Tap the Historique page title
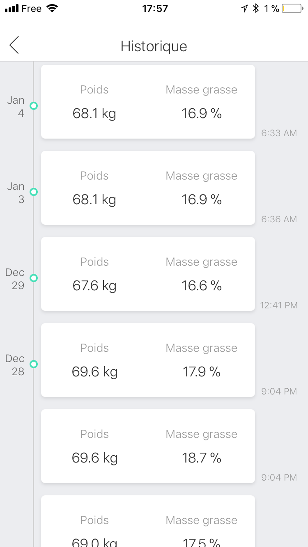 [x=154, y=46]
